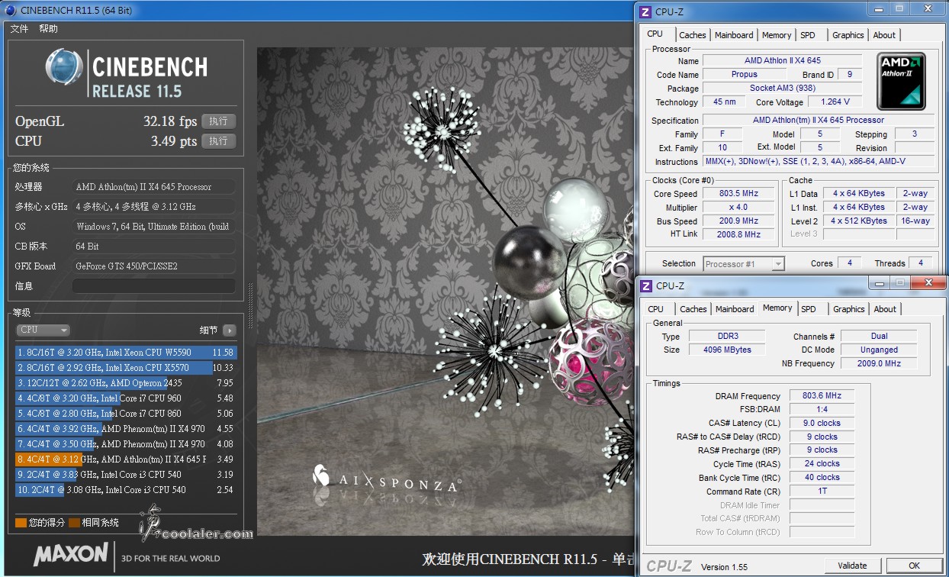The height and width of the screenshot is (577, 949).
Task: Click the Windows 7 OS field
Action: 154,227
